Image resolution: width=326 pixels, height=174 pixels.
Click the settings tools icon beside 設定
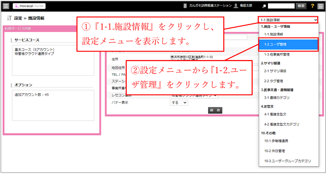[x=9, y=18]
